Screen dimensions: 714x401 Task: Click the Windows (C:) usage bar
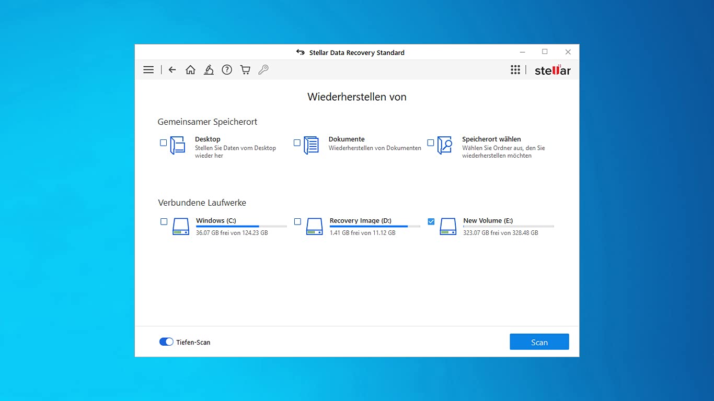click(241, 227)
